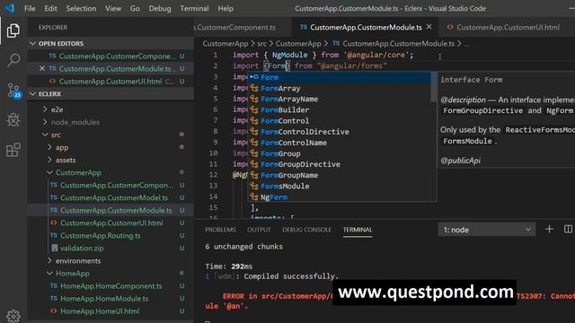This screenshot has width=575, height=323.
Task: Click CustomerModule.ts breadcrumb segment
Action: 398,44
